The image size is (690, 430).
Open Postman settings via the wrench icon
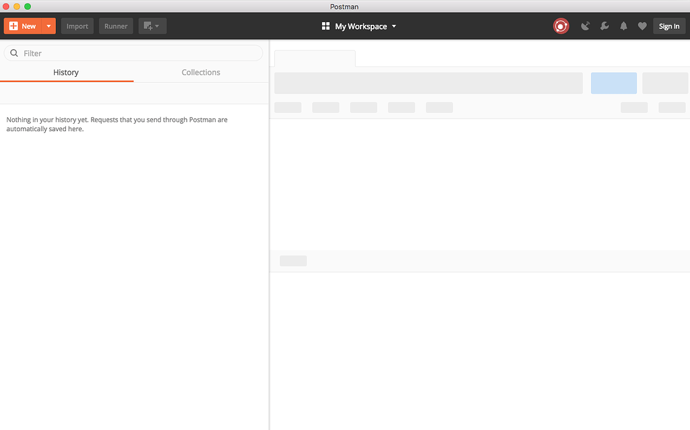pyautogui.click(x=604, y=26)
